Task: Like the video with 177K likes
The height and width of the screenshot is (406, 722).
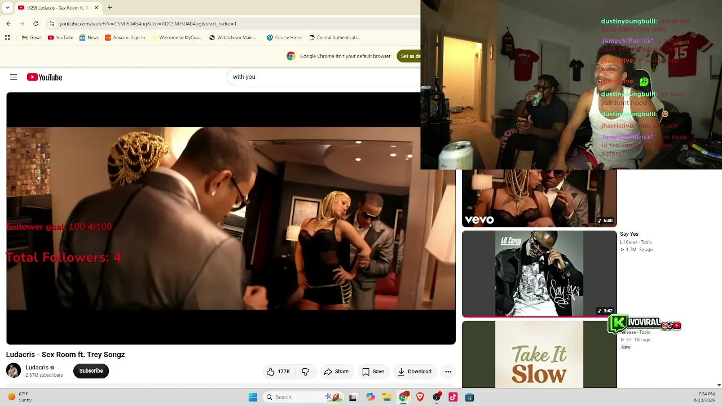Action: click(279, 372)
